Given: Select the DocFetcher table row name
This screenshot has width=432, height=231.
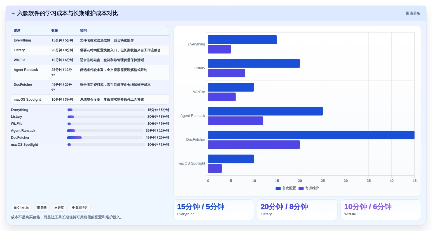Looking at the screenshot, I should point(23,85).
